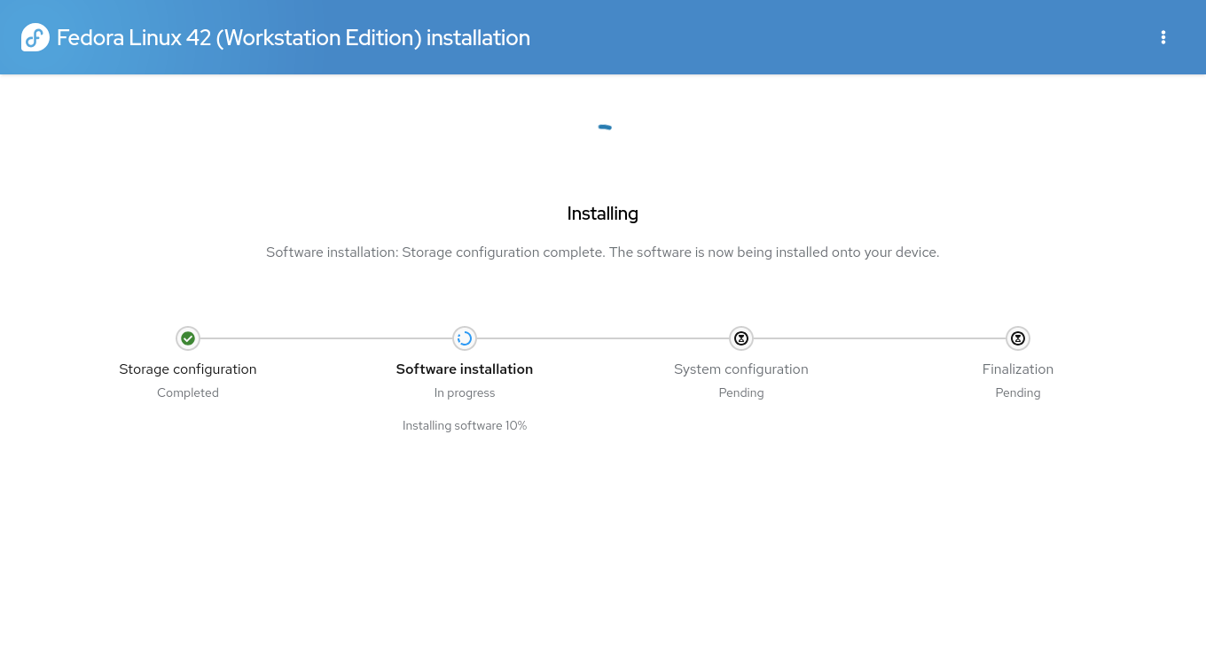This screenshot has height=652, width=1206.
Task: Click 'Pending' under System configuration
Action: pos(741,393)
